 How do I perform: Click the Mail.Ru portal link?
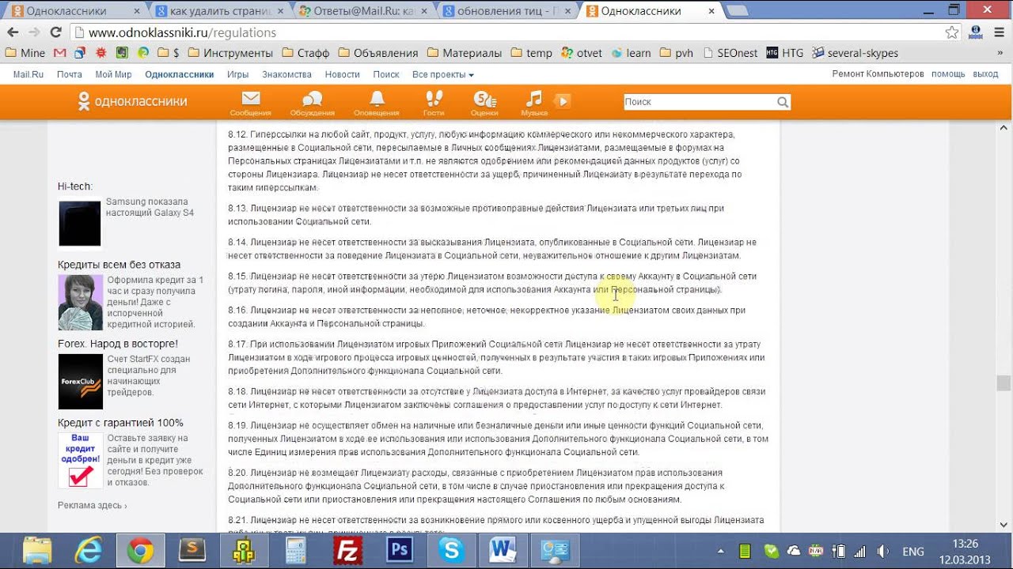click(28, 74)
